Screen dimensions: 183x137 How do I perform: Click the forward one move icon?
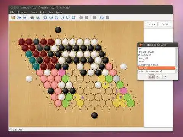[x=62, y=18]
